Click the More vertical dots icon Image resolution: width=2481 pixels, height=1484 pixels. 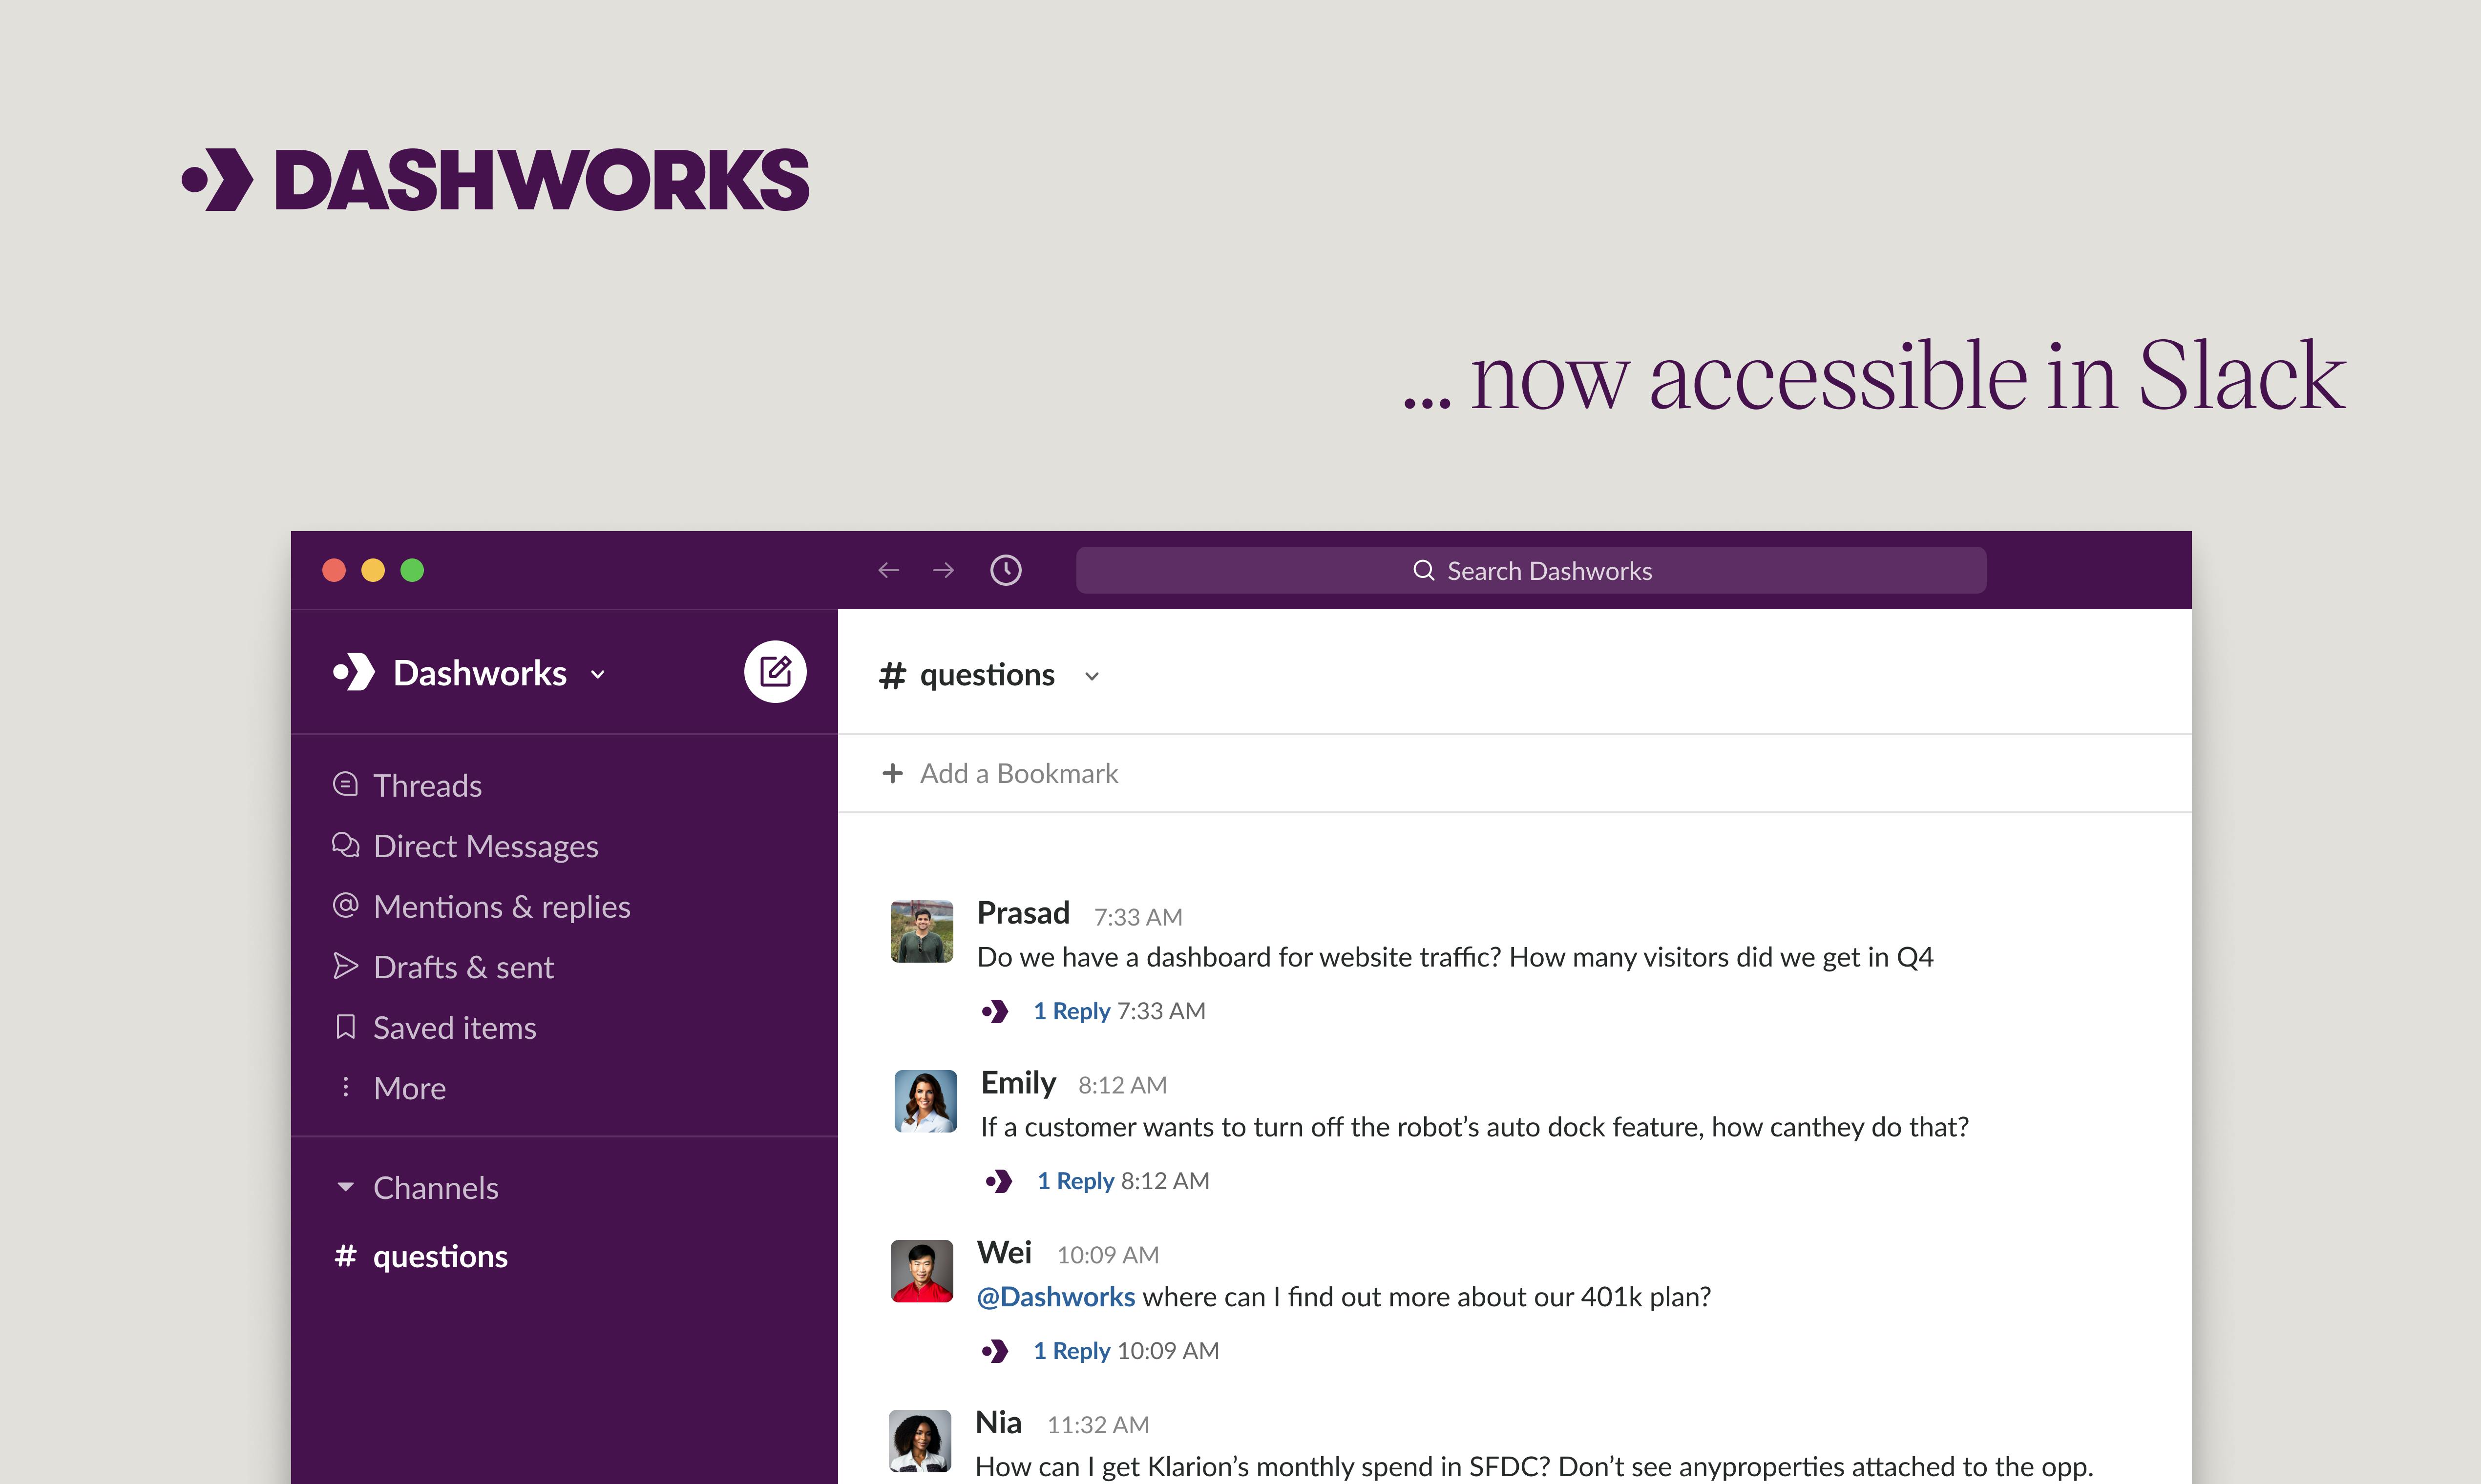345,1087
